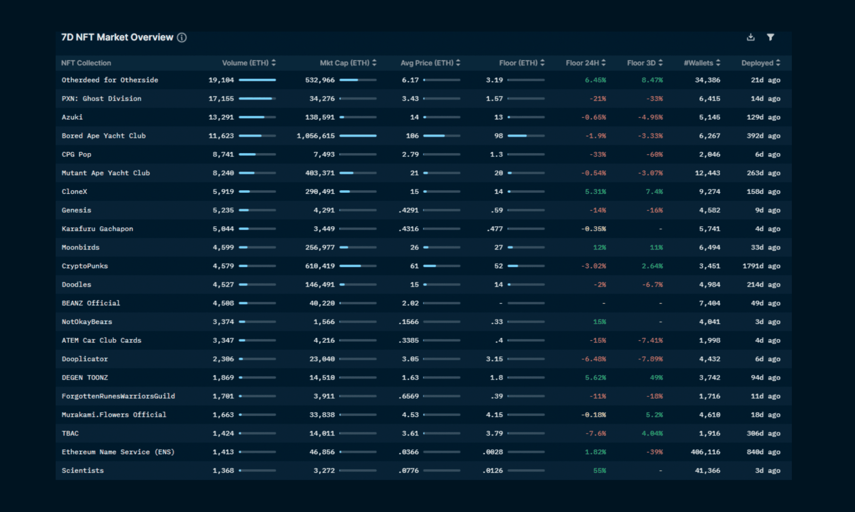Screen dimensions: 855x512
Task: Select Genesis collection name
Action: 76,210
